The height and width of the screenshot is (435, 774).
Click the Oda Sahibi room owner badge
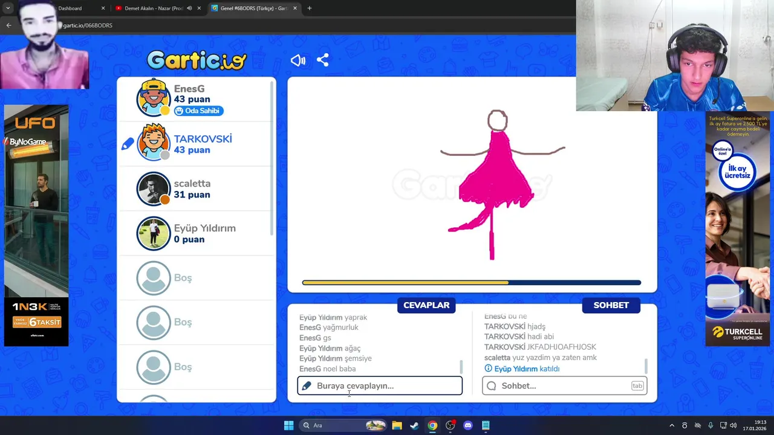point(199,111)
